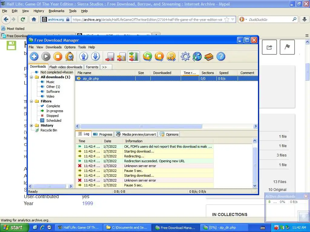Screen dimensions: 310x232
Task: Click the orange pause all downloads icon
Action: (x=171, y=56)
